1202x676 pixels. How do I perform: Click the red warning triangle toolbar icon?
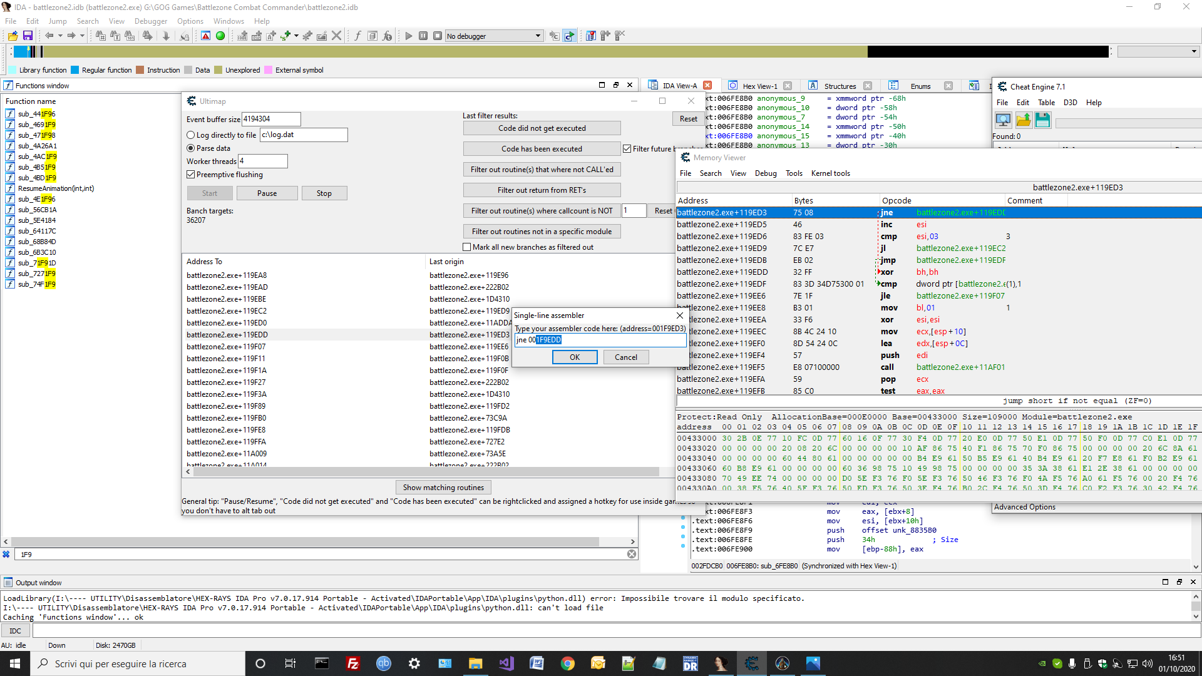[x=205, y=36]
